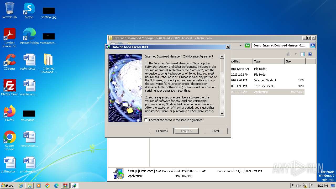Image resolution: width=336 pixels, height=189 pixels.
Task: Maximize the Explorer window
Action: click(x=308, y=38)
